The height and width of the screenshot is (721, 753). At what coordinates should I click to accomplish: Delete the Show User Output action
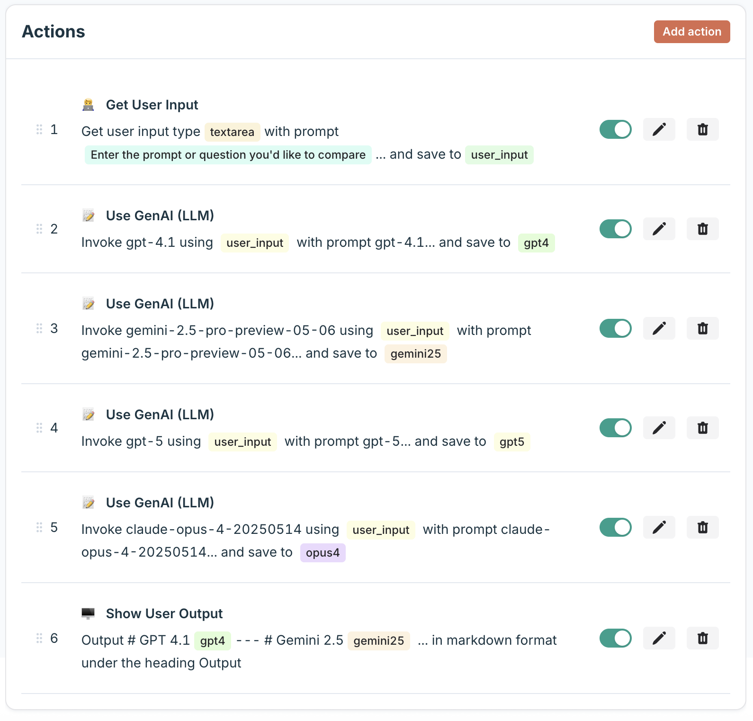[703, 638]
